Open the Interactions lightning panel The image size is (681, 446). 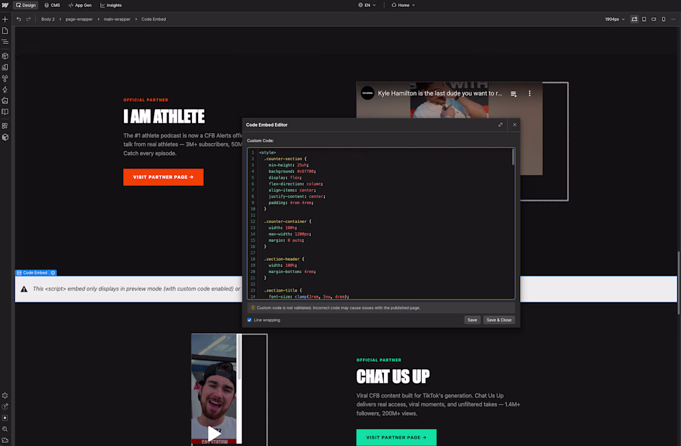click(5, 90)
